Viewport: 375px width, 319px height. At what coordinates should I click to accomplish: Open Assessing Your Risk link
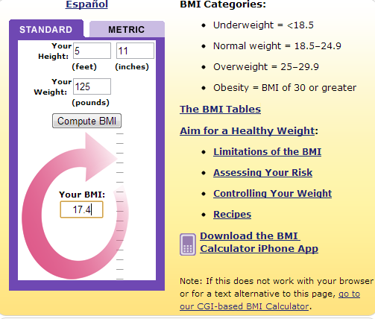pyautogui.click(x=262, y=172)
